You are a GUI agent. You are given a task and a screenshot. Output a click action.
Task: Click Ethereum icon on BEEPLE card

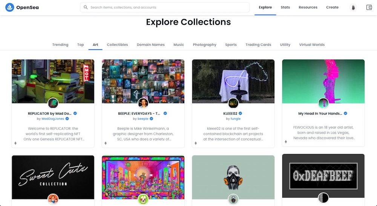(x=106, y=143)
